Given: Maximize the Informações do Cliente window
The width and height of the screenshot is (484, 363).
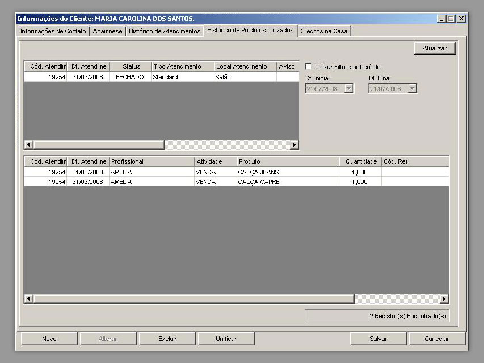Looking at the screenshot, I should pyautogui.click(x=451, y=19).
